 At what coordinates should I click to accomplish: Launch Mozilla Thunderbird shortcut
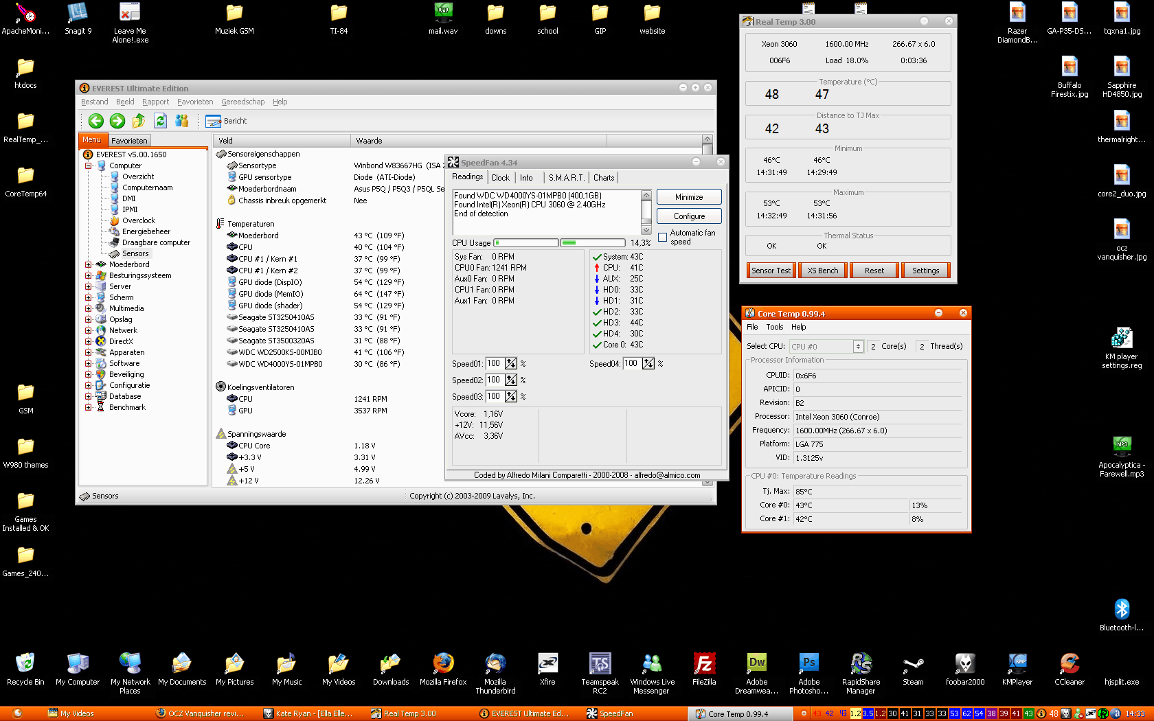coord(495,673)
